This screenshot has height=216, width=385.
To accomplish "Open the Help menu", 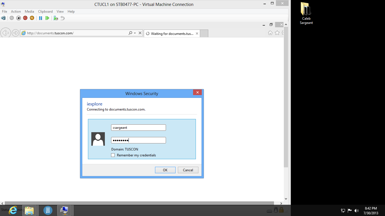I will point(71,12).
